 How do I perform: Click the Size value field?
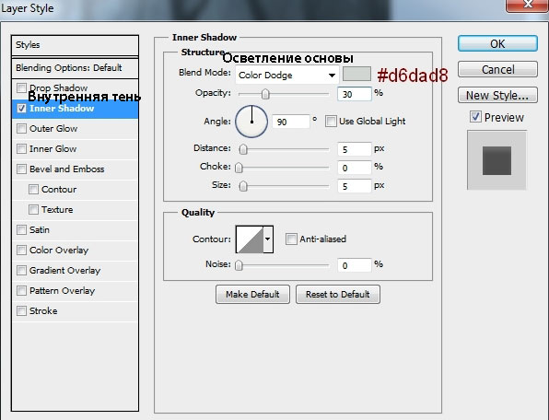pyautogui.click(x=354, y=186)
